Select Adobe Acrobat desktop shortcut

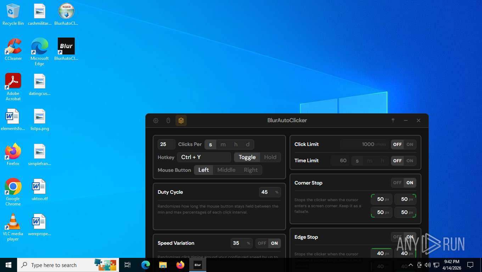point(13,87)
